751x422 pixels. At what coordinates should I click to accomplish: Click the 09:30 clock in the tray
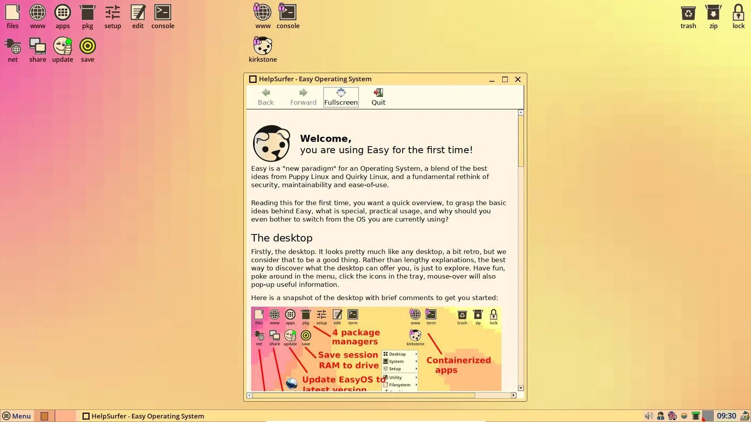tap(726, 416)
